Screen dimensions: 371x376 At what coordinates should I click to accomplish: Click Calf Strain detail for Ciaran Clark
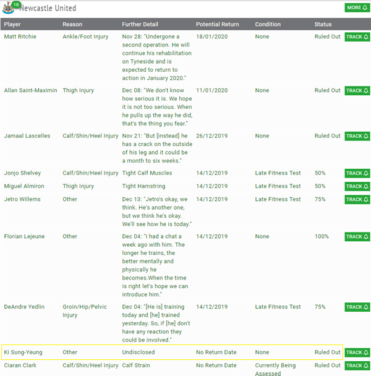tap(136, 365)
